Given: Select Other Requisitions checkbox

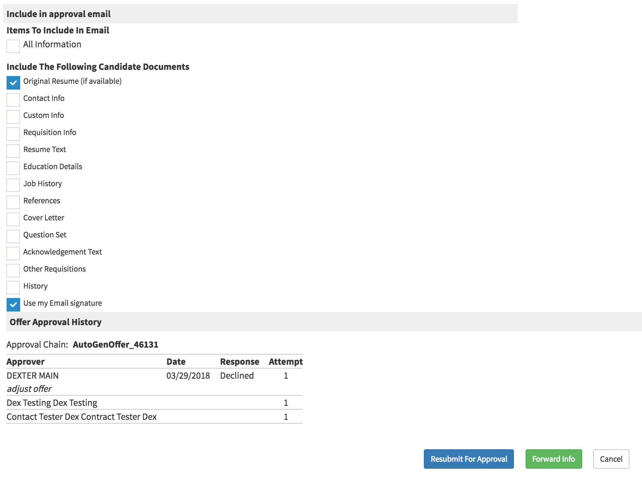Looking at the screenshot, I should point(13,270).
